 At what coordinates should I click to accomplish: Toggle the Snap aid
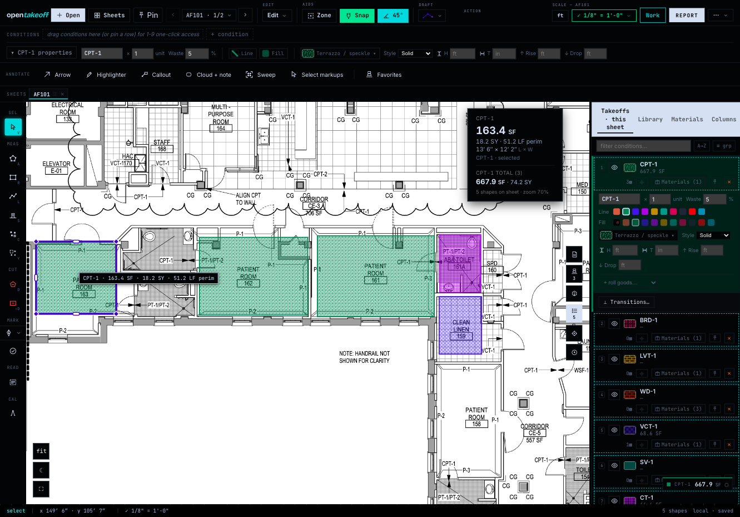click(357, 16)
